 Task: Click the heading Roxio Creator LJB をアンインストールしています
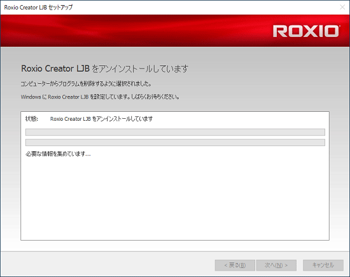click(x=105, y=69)
